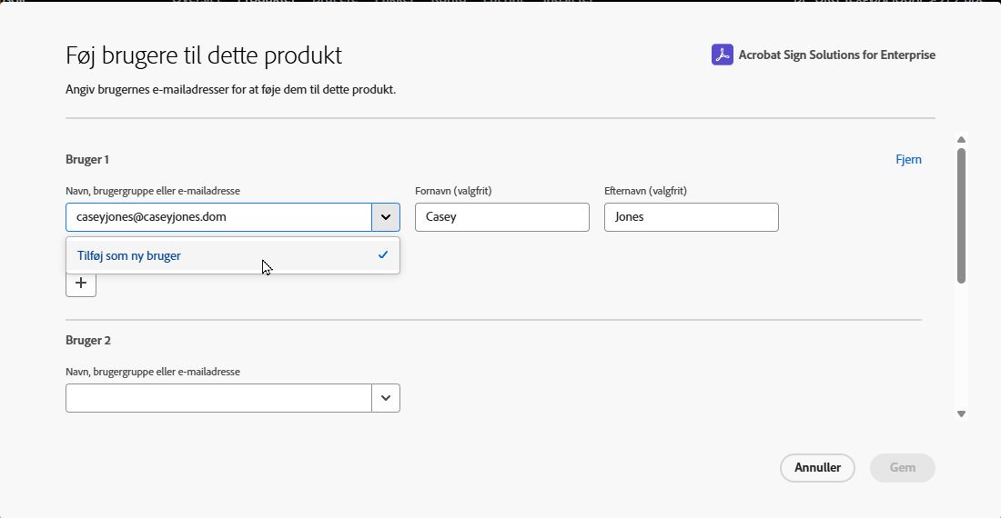The image size is (1001, 518).
Task: Click the Fjern link for Bruger 1
Action: 908,160
